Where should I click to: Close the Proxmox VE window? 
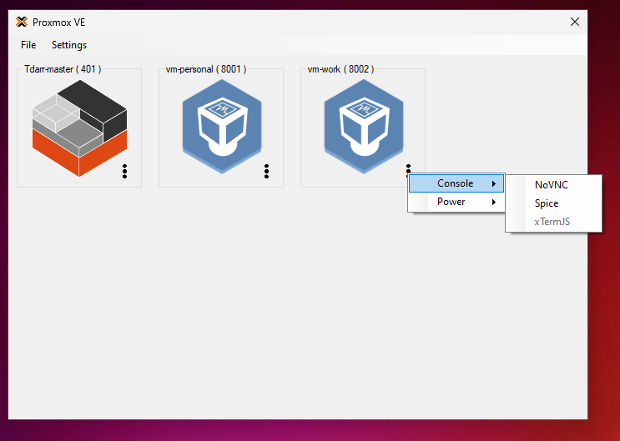click(x=575, y=22)
